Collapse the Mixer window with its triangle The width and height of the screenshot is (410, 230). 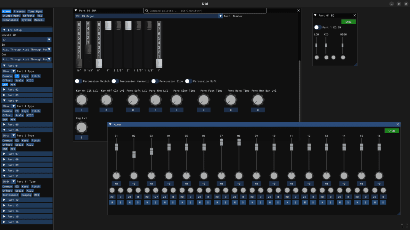(x=110, y=125)
